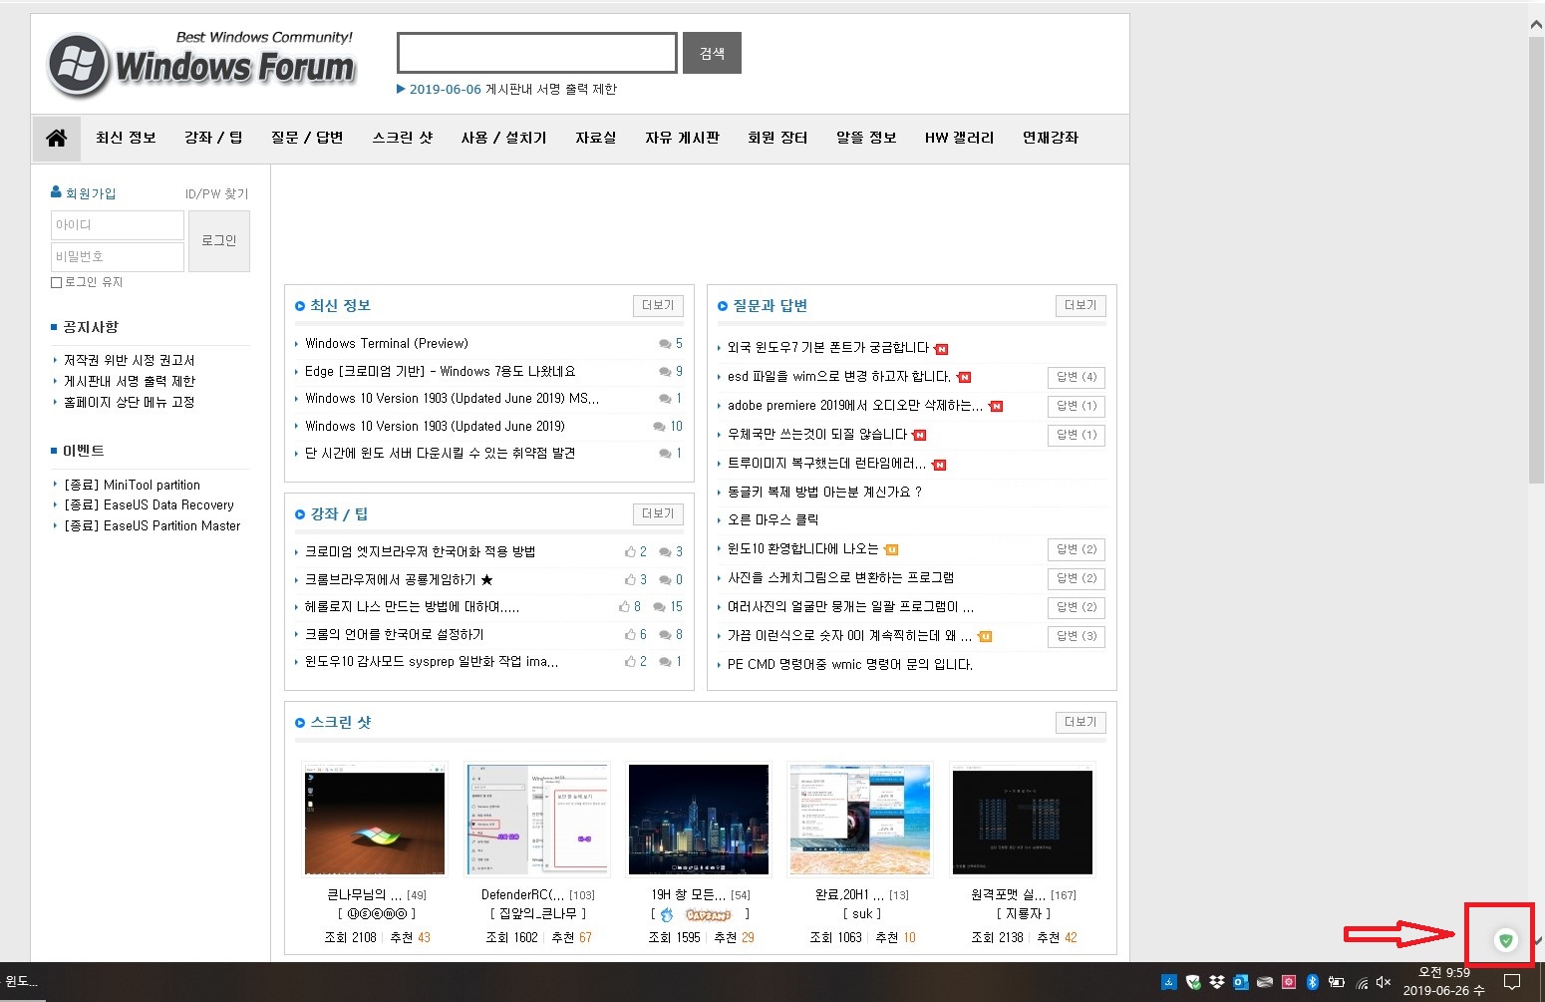Click 답변 (3) button on 가끔 이런식으로 row

point(1077,636)
